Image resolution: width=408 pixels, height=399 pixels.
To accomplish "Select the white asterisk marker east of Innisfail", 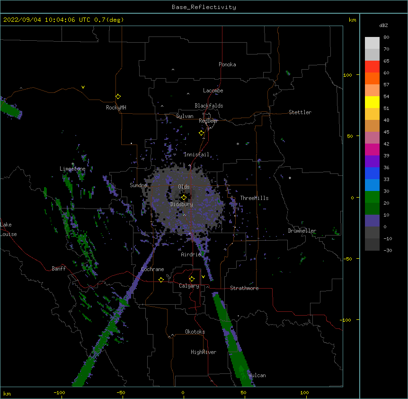I will click(x=238, y=144).
